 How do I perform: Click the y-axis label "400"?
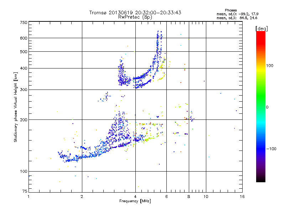click(x=24, y=68)
